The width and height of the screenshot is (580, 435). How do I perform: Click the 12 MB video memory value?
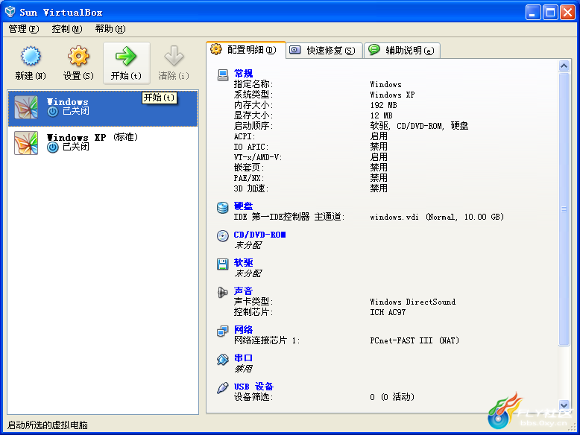pyautogui.click(x=381, y=115)
